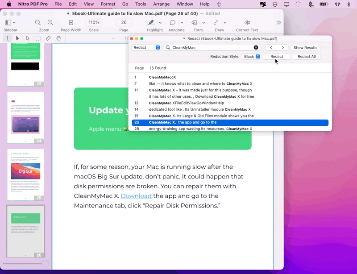This screenshot has height=274, width=357.
Task: Click the Redact All button
Action: coord(307,57)
